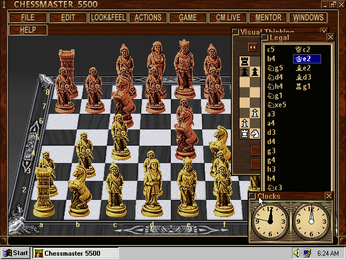
Task: Open the WINDOWS menu
Action: (x=308, y=17)
